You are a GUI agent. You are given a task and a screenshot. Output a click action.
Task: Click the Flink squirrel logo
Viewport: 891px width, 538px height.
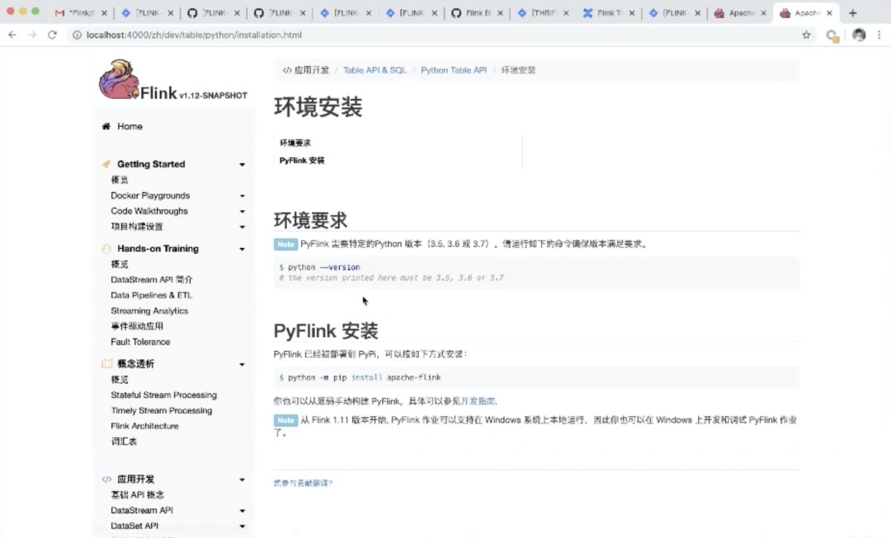coord(120,79)
